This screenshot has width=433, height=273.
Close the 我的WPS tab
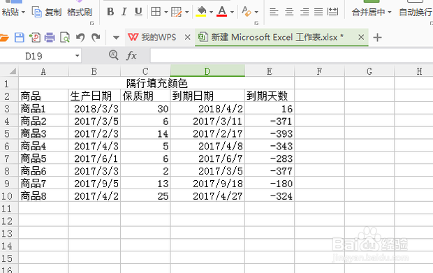(x=187, y=37)
